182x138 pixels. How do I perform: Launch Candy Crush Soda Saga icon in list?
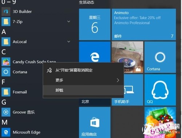tap(6, 62)
